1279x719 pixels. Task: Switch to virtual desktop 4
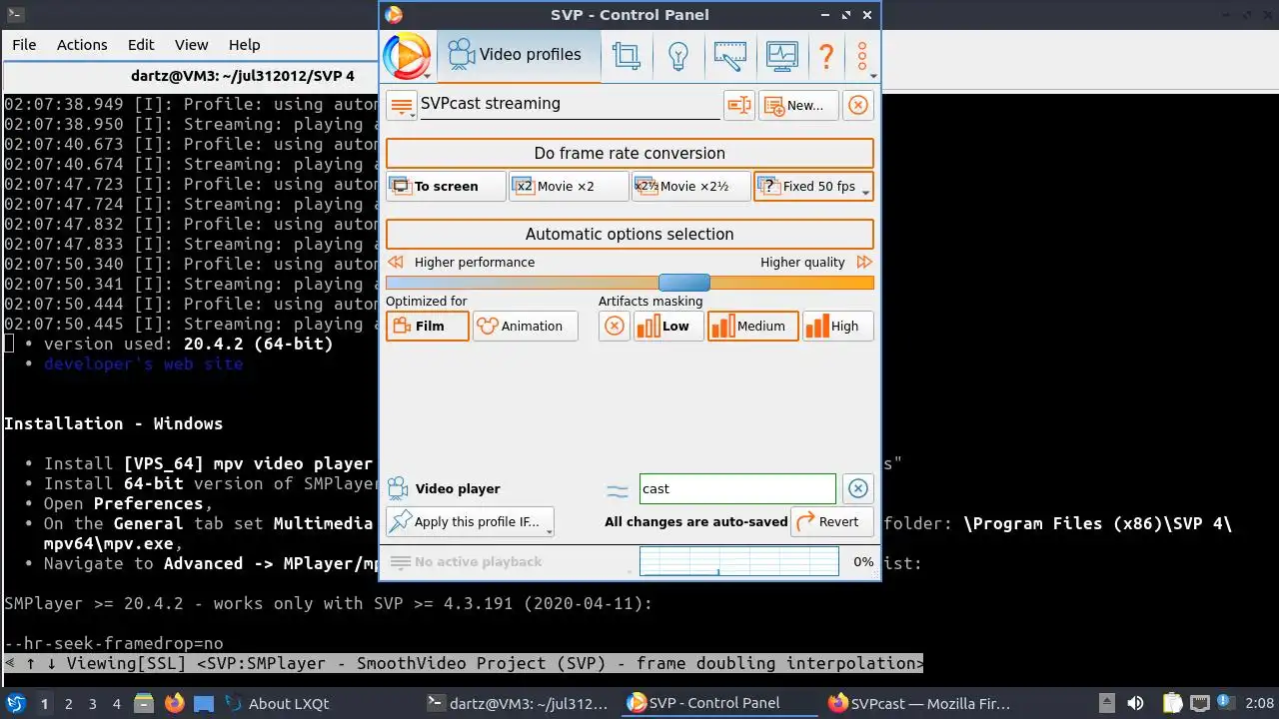(116, 703)
